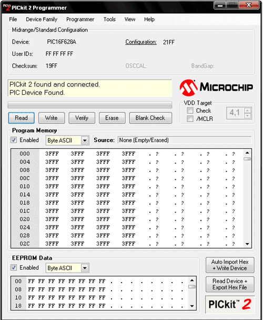The image size is (263, 320).
Task: Click status text 'PICkit 2 found and connected.'
Action: pos(55,84)
